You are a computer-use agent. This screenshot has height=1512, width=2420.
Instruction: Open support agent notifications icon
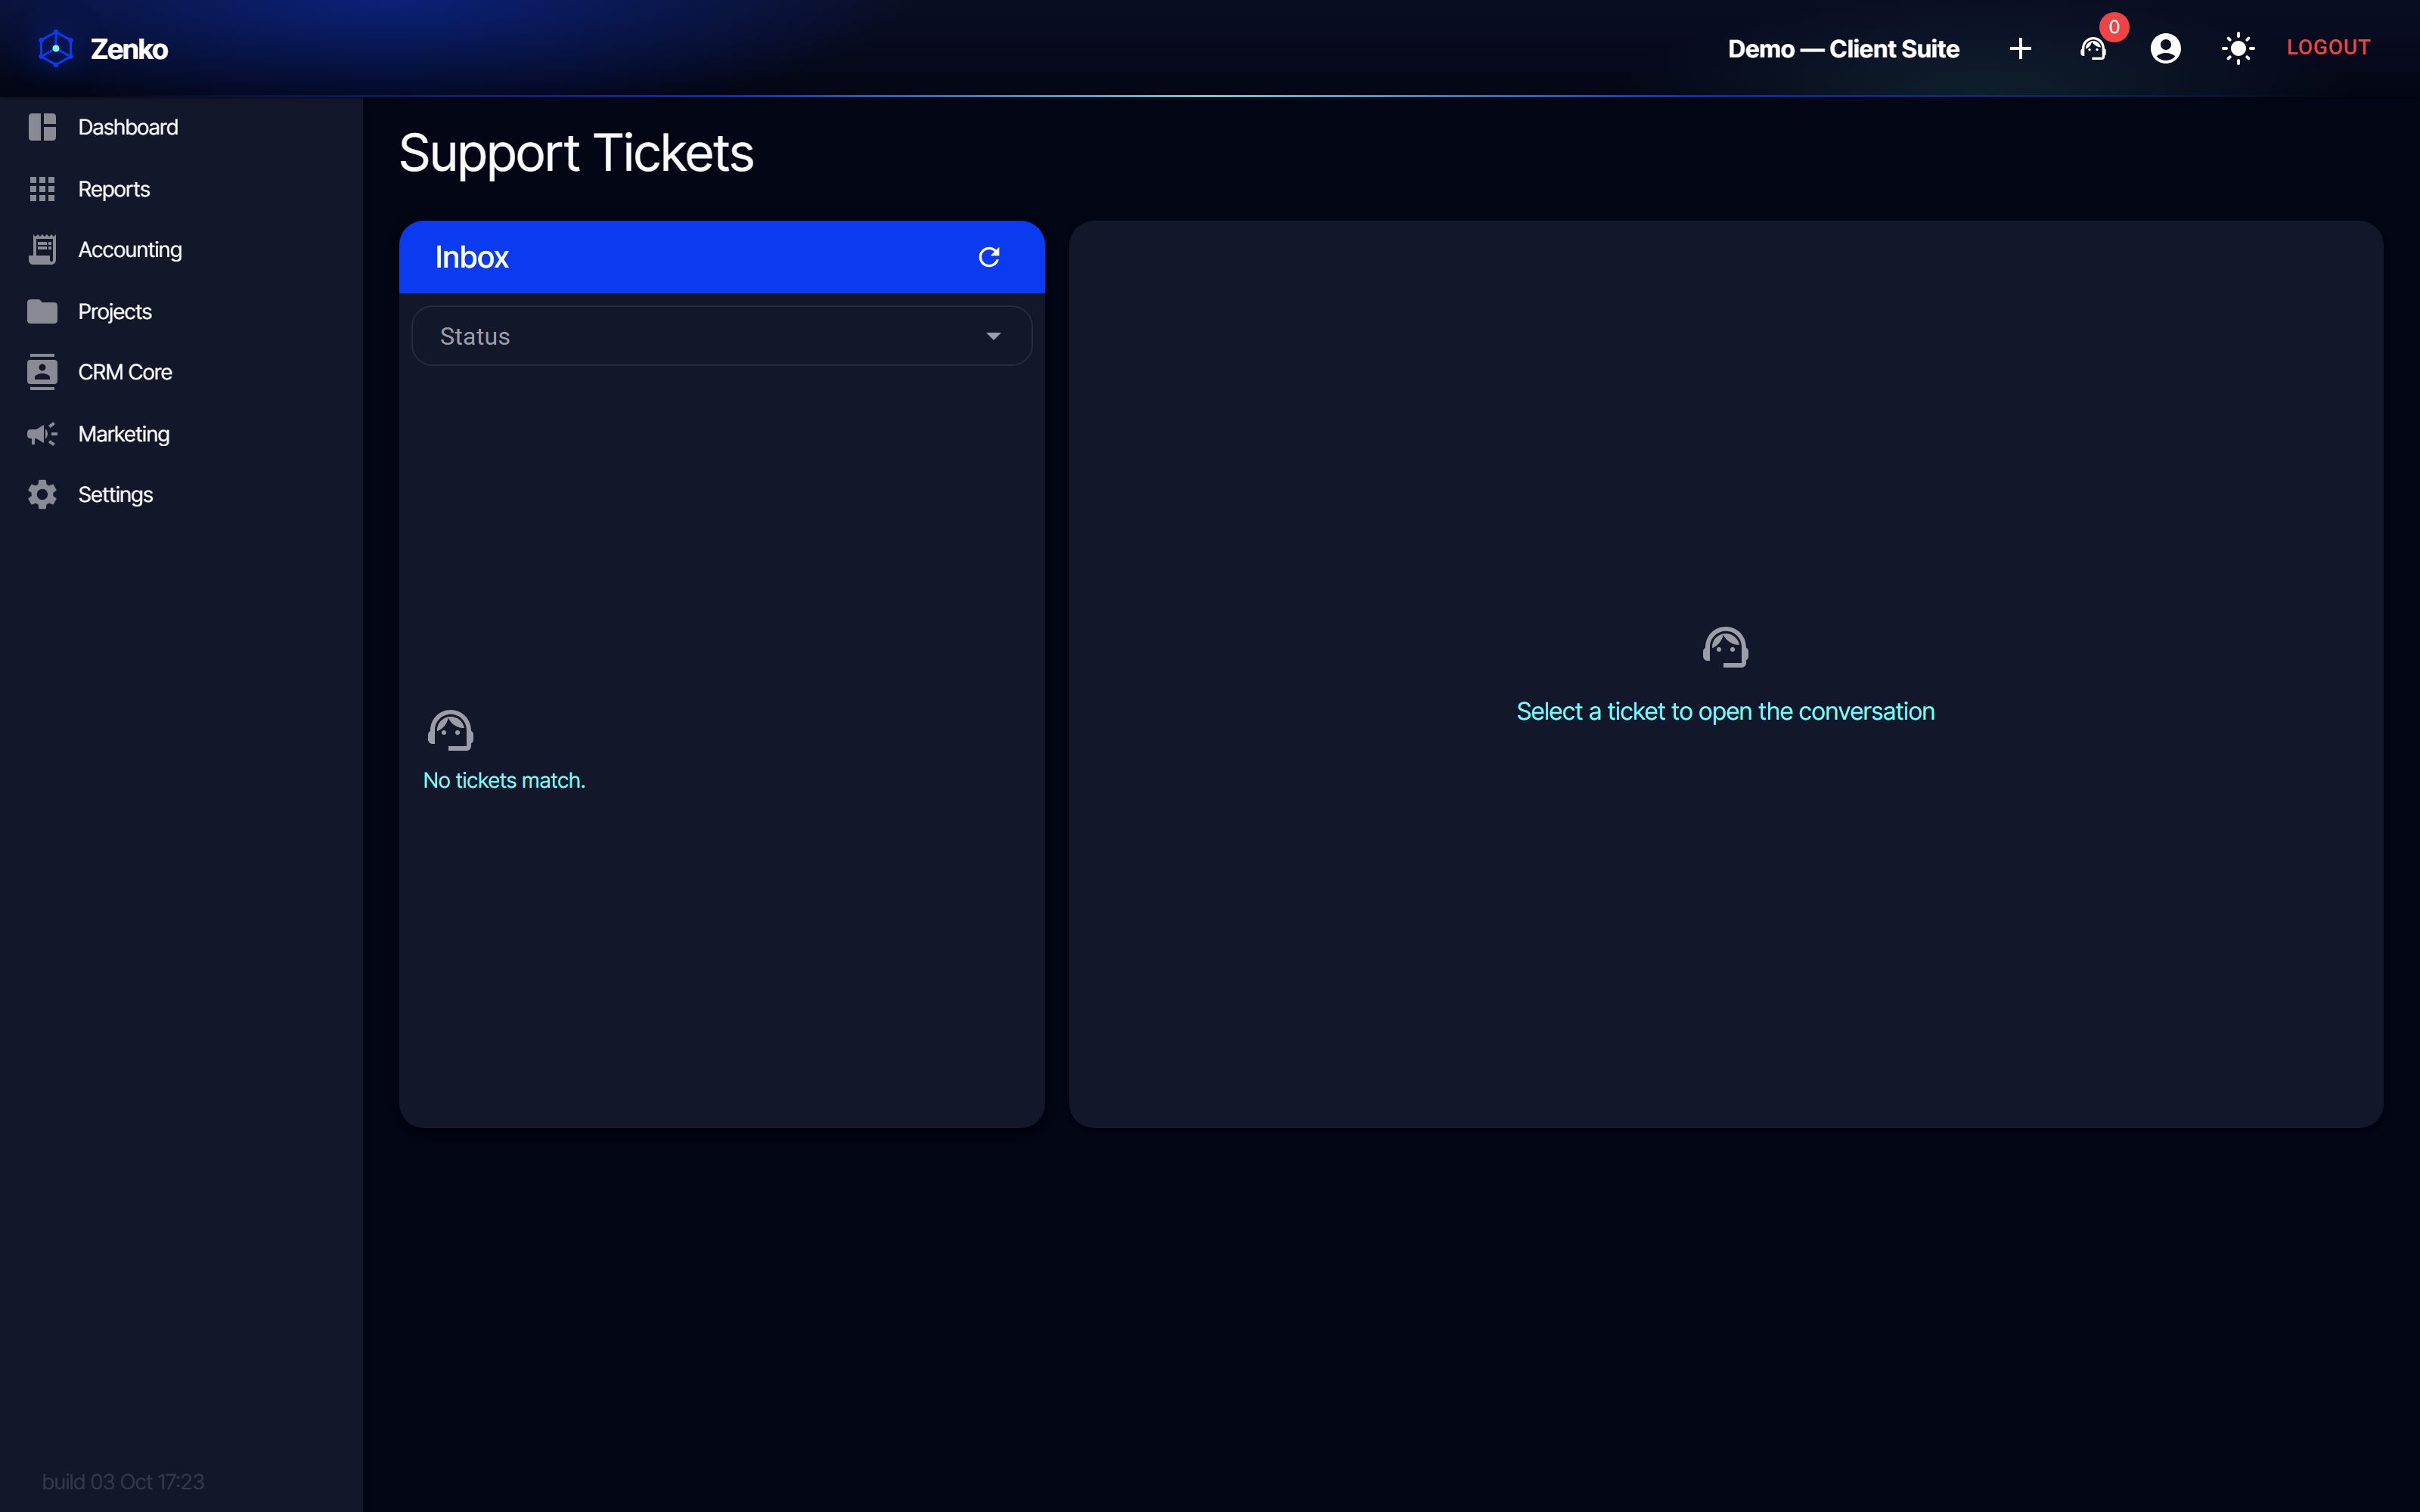(2093, 48)
